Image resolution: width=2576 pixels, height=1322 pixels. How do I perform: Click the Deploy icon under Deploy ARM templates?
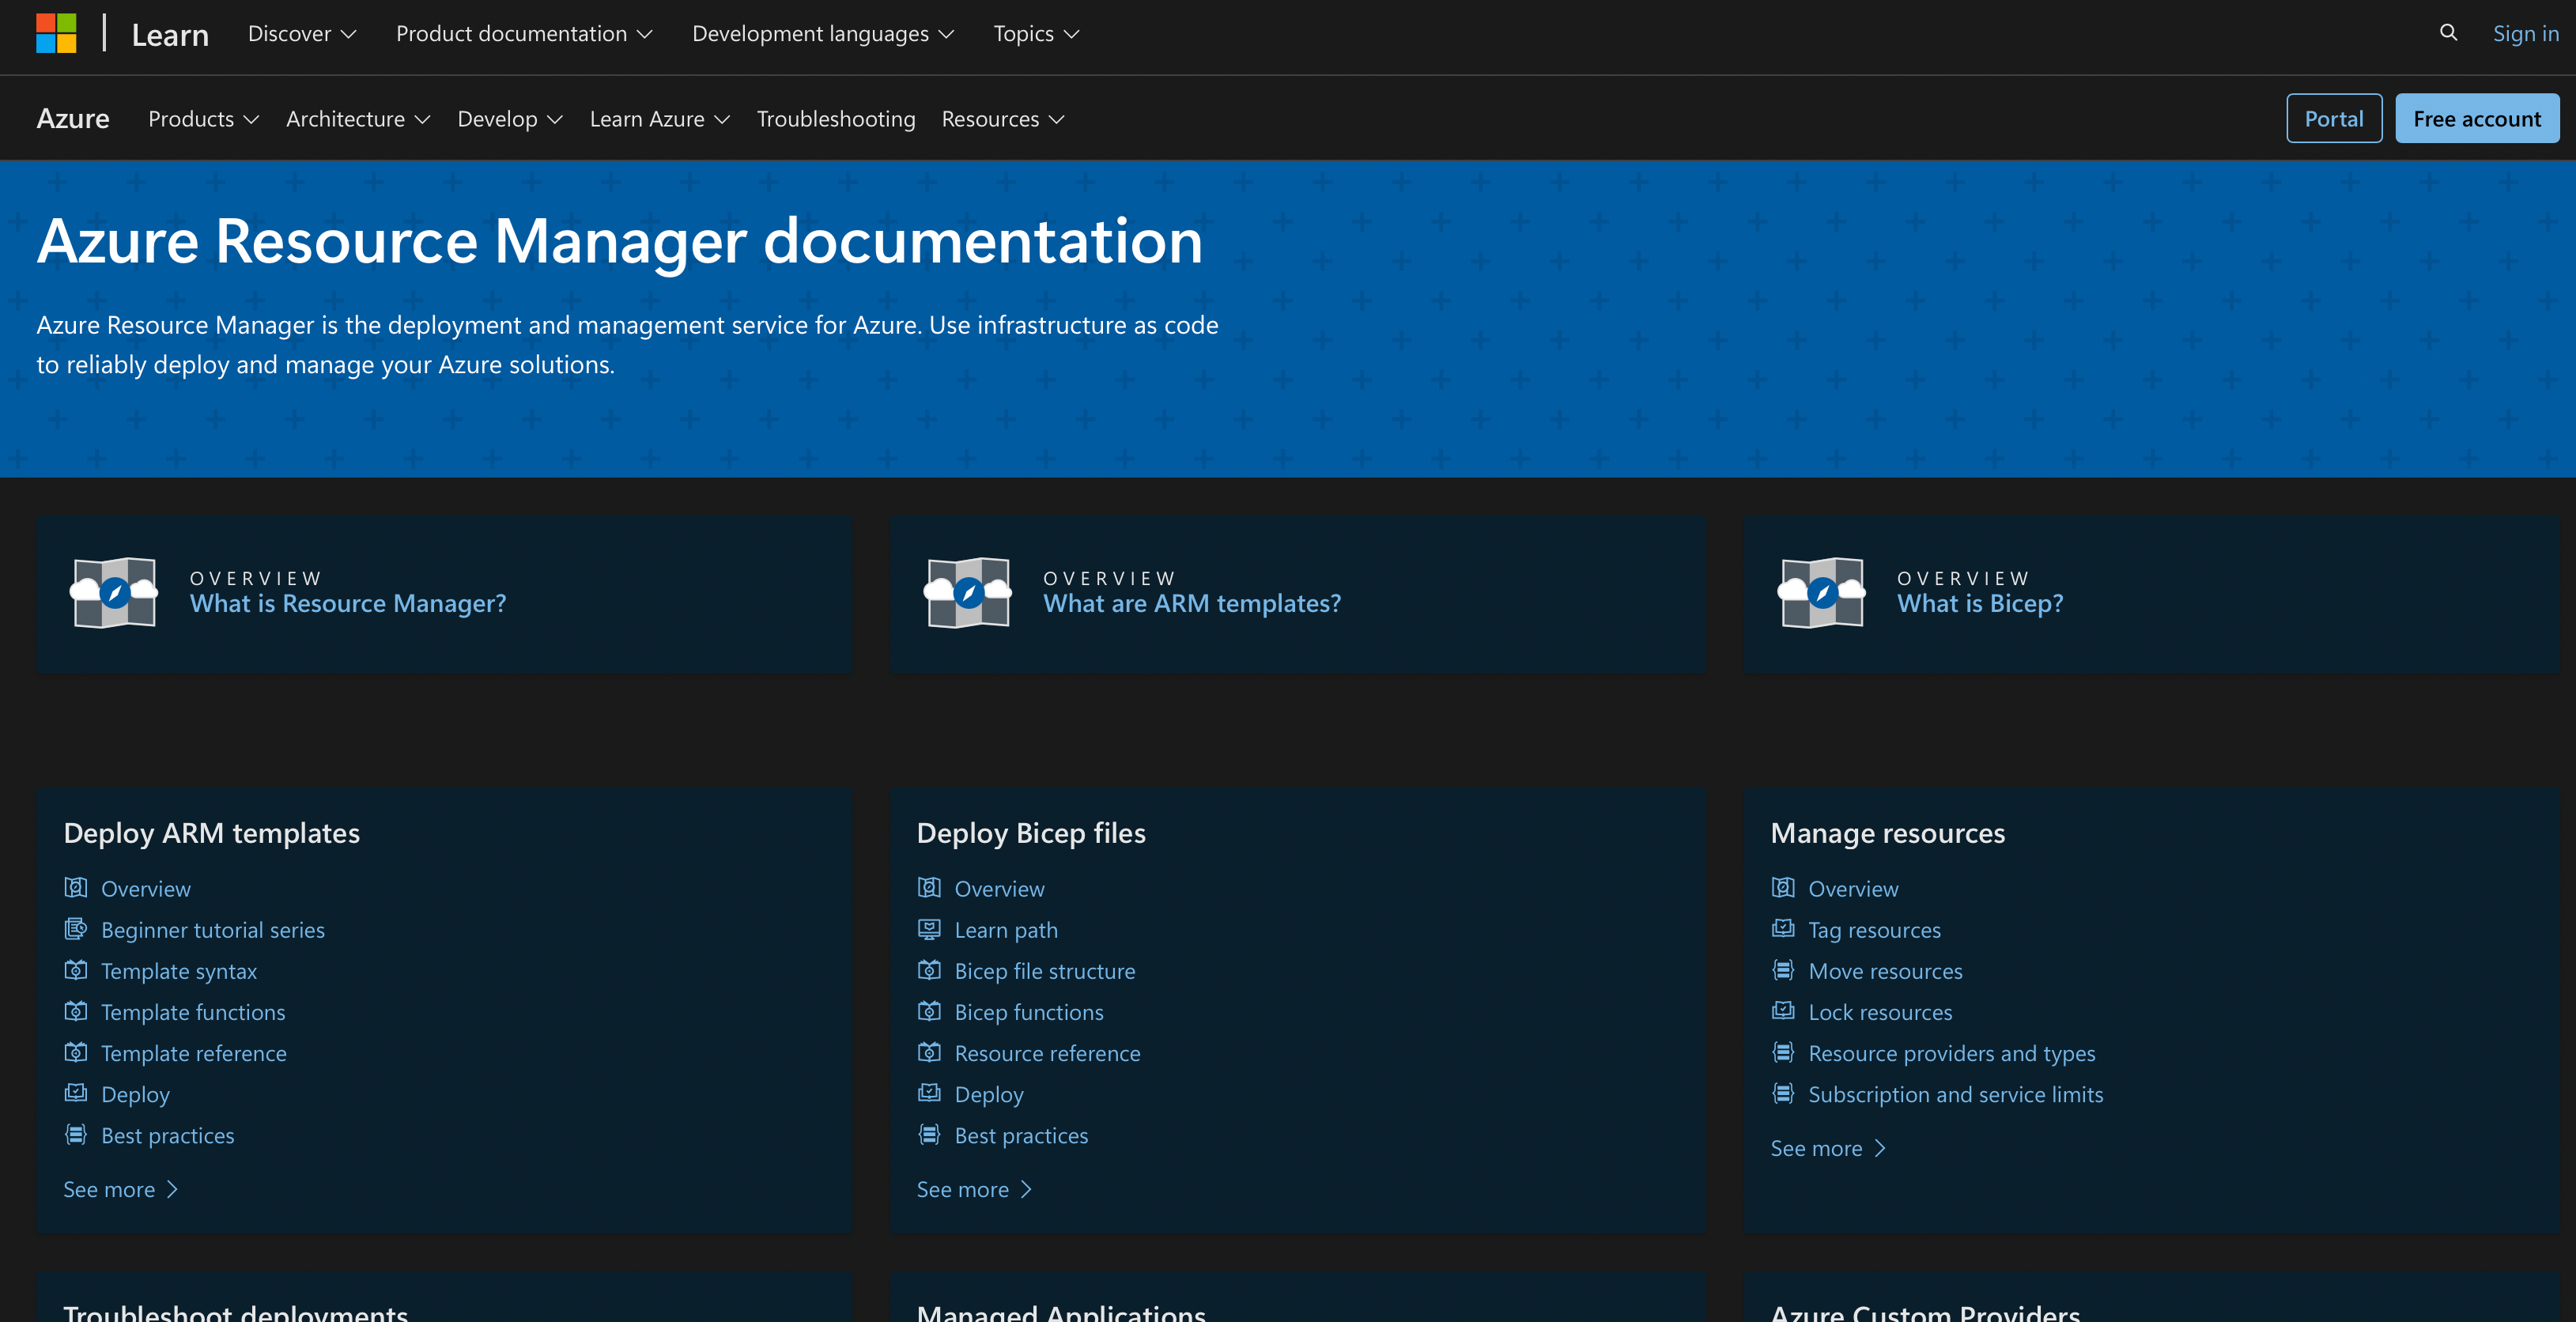tap(76, 1093)
